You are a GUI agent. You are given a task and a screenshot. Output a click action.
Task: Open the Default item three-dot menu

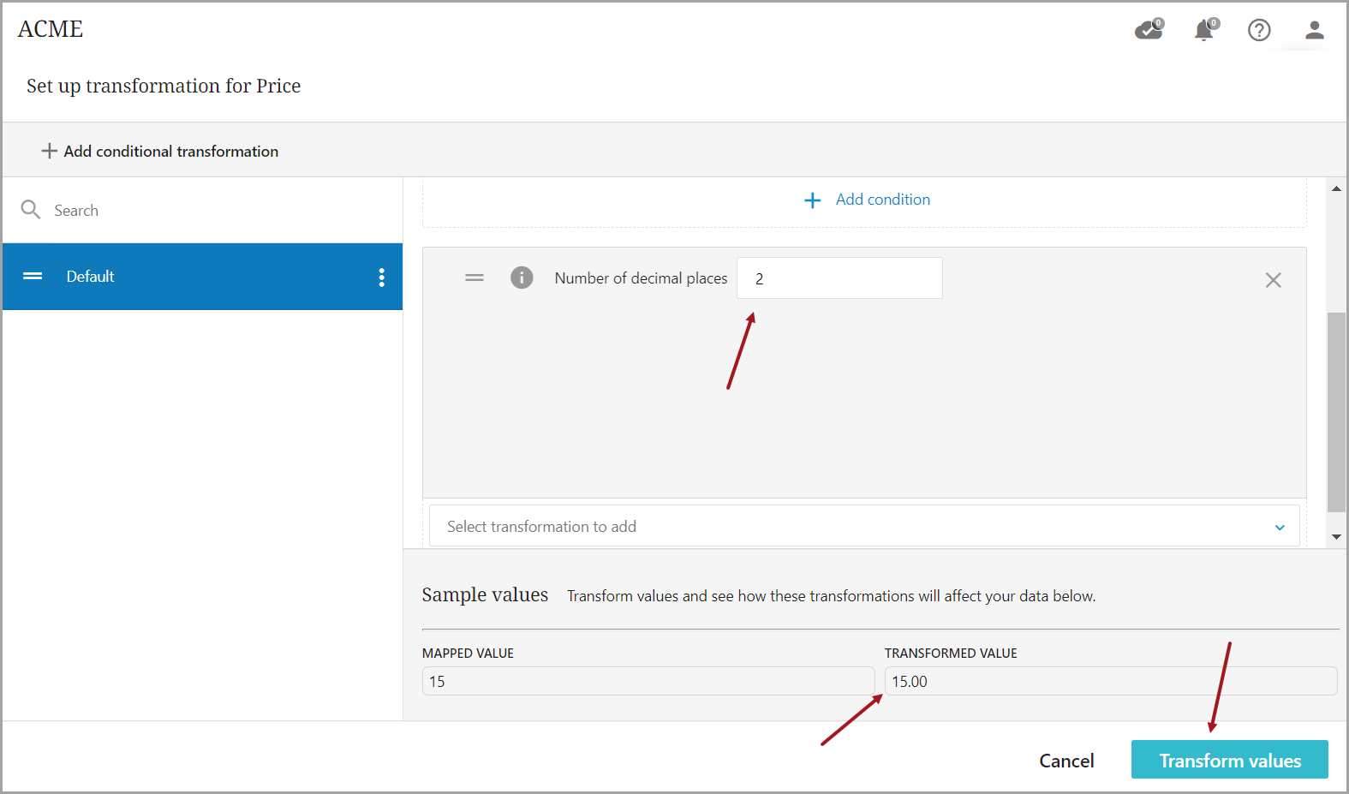pos(381,277)
